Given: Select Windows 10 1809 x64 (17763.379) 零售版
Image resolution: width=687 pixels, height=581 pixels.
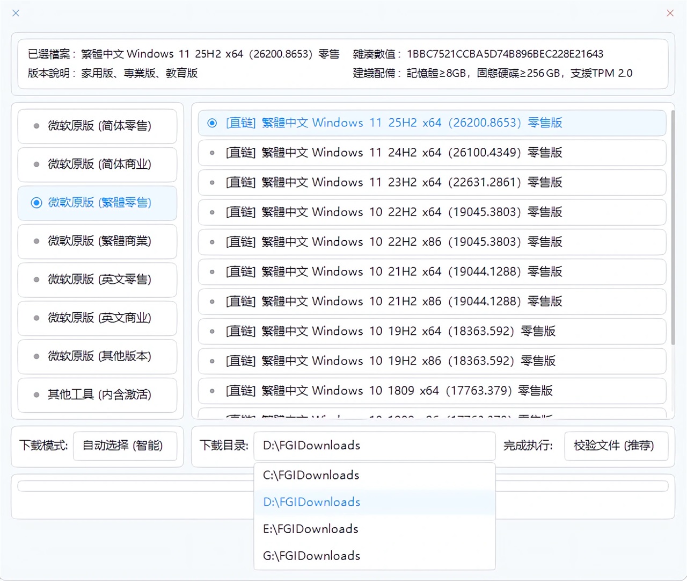Looking at the screenshot, I should 432,391.
